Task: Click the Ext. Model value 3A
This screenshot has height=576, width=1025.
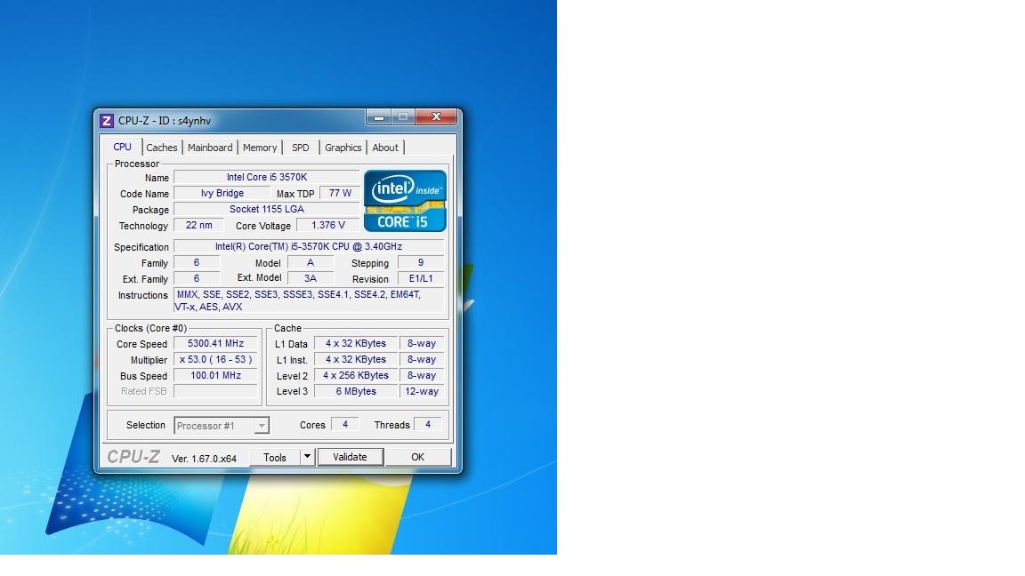Action: point(311,278)
